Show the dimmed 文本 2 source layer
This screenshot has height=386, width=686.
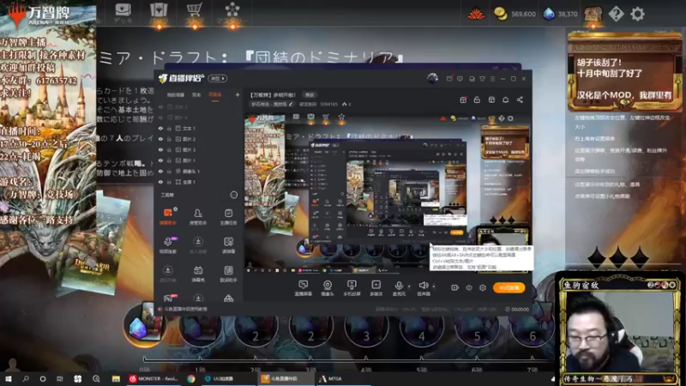pyautogui.click(x=160, y=106)
